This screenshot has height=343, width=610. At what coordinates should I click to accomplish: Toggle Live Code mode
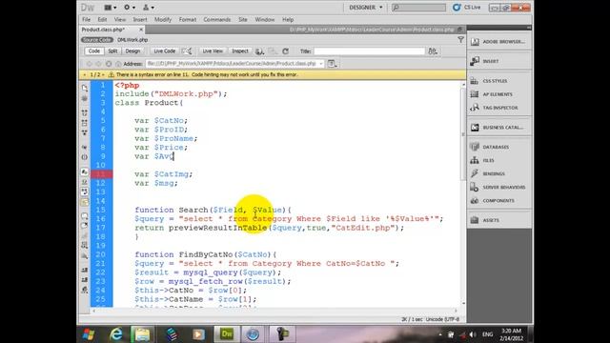coord(164,50)
